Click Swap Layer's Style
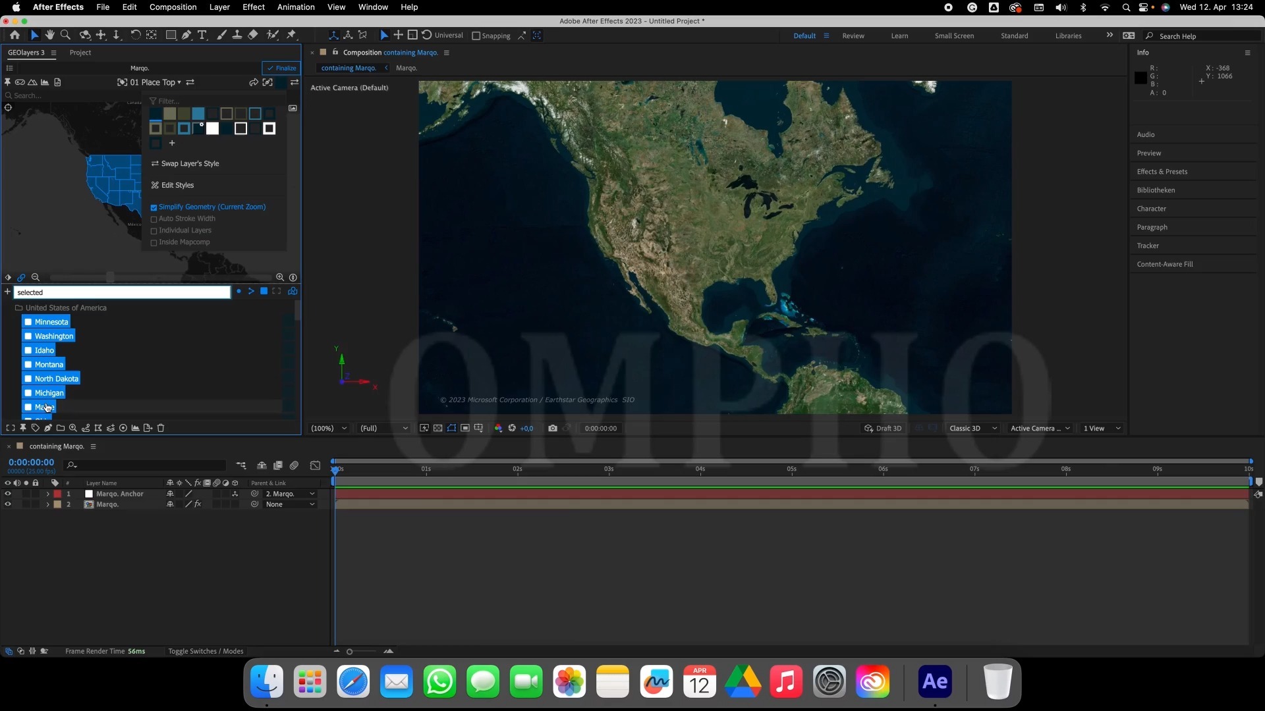1265x711 pixels. click(x=190, y=163)
